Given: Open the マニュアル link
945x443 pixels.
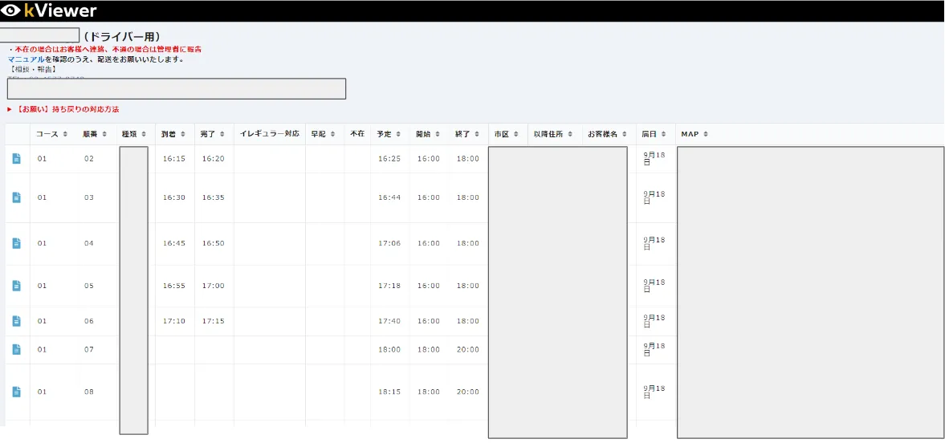Looking at the screenshot, I should tap(26, 59).
